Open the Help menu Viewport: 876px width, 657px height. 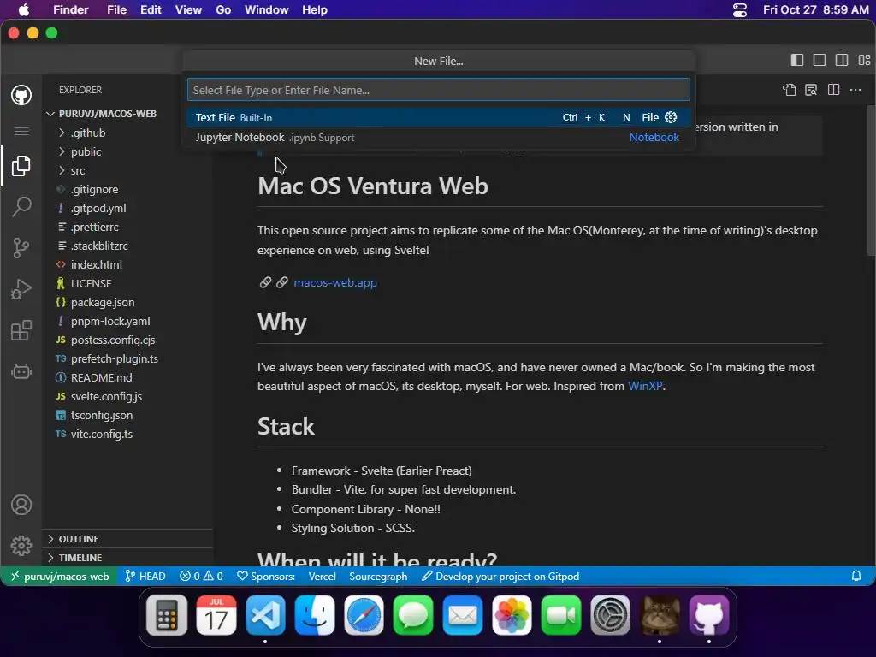point(315,10)
